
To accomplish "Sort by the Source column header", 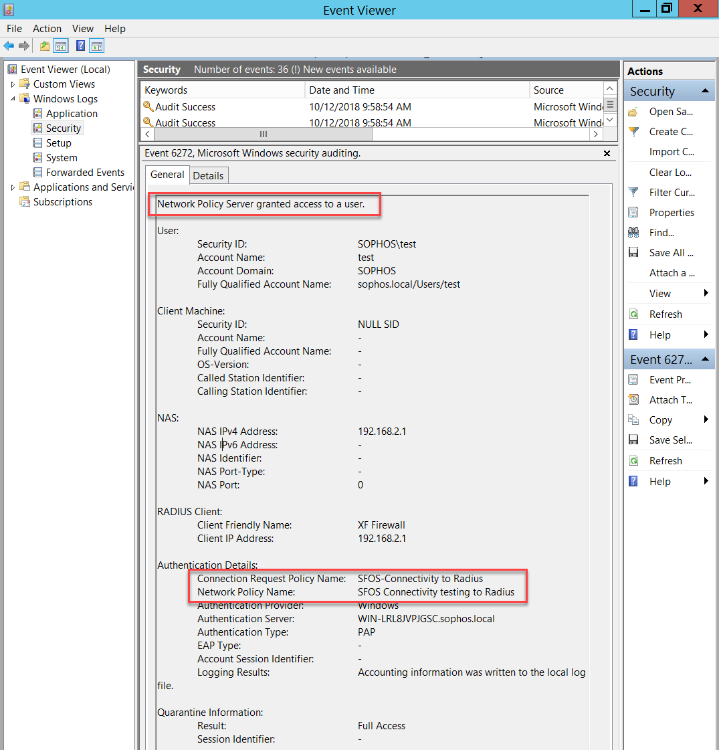I will tap(566, 90).
